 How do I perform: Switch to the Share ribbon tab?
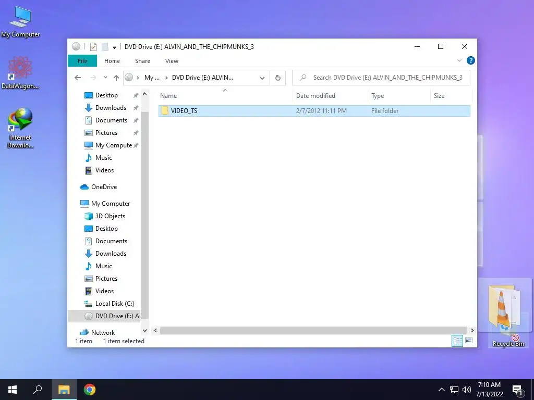pyautogui.click(x=142, y=61)
